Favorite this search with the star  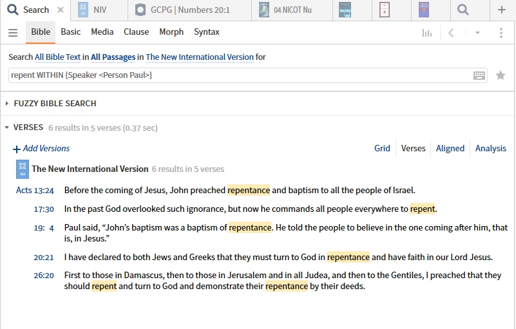coord(501,75)
